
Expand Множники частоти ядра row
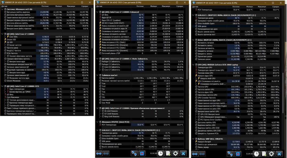5,78
